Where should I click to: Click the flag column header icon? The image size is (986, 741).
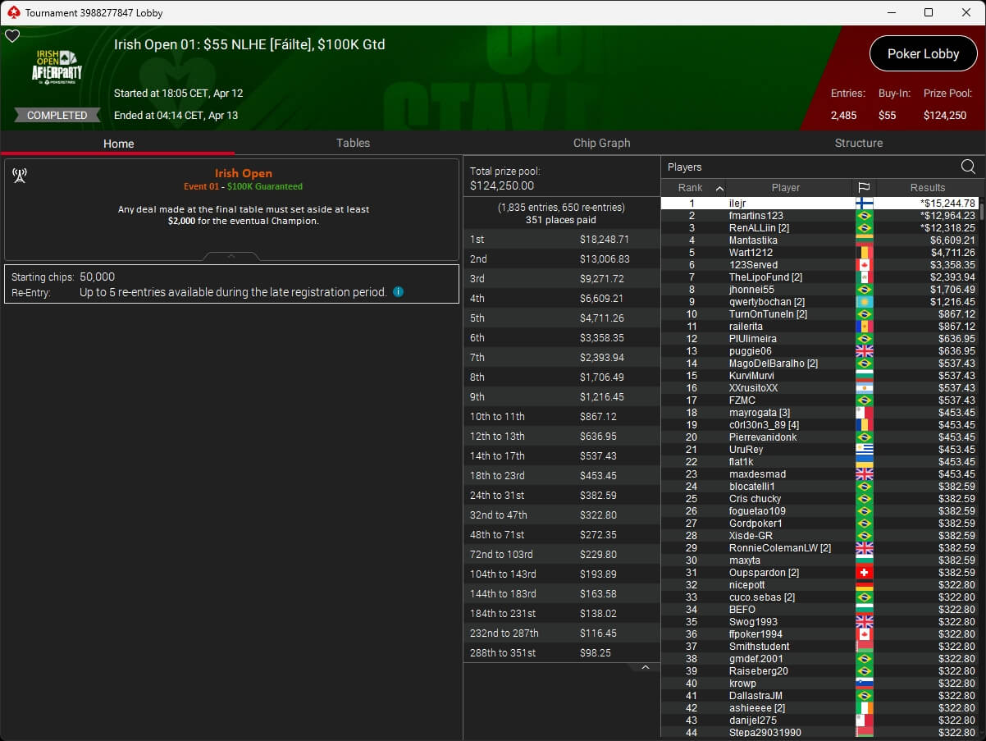coord(864,188)
